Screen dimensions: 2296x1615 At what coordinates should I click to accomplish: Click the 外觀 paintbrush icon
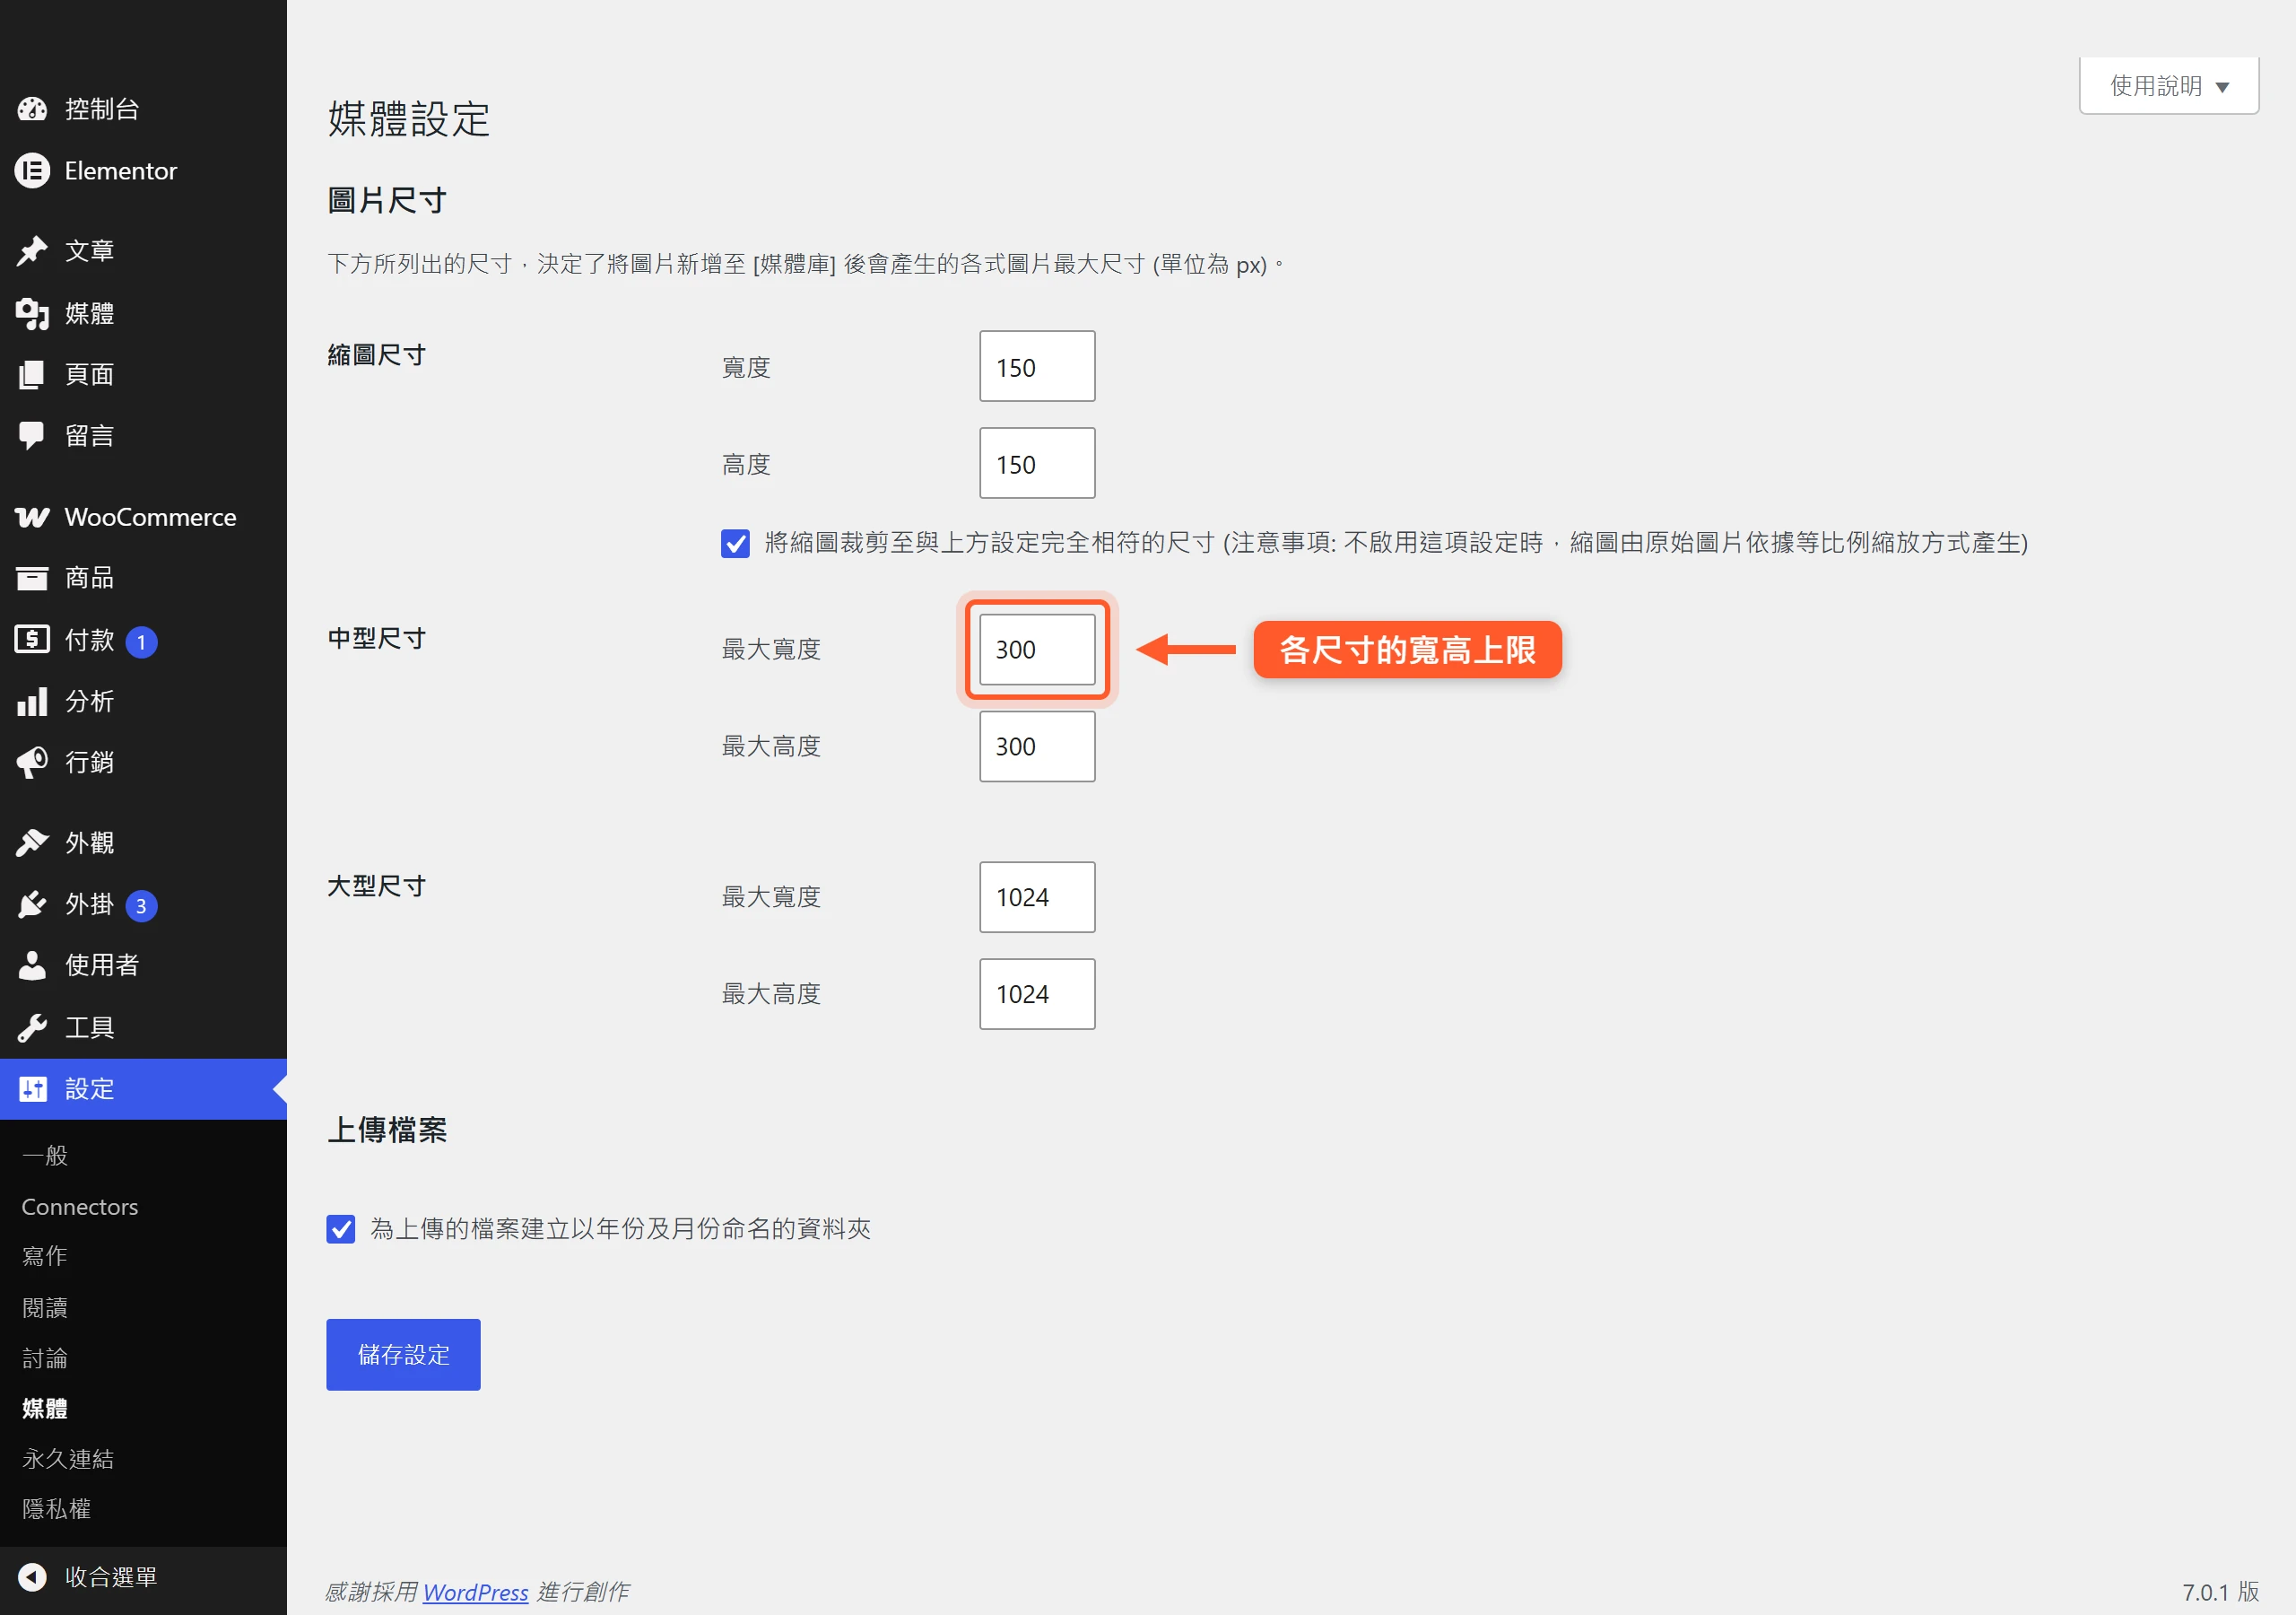point(32,842)
